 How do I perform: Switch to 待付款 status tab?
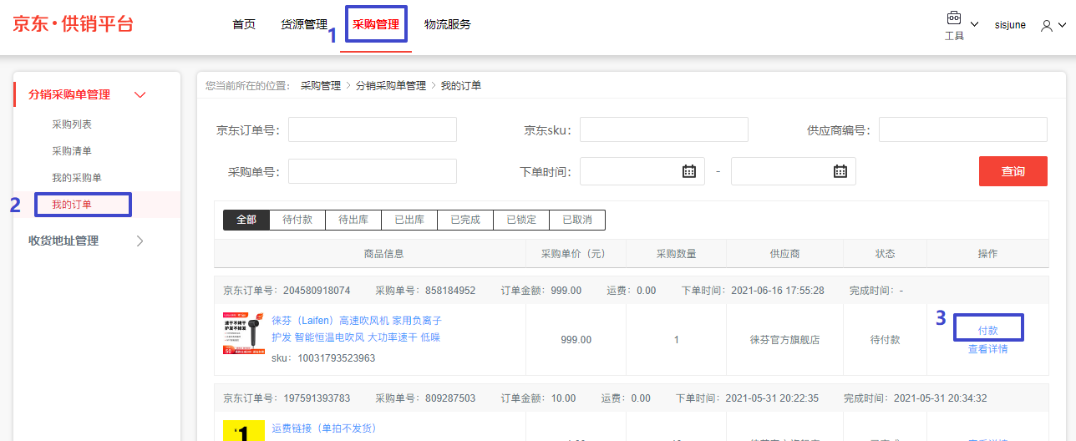[x=297, y=220]
